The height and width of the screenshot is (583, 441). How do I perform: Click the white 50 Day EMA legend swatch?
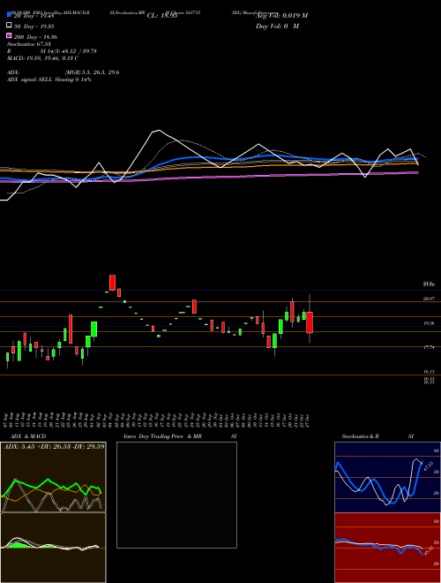click(9, 26)
